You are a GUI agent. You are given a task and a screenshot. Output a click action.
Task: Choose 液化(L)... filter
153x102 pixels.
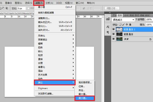point(55,26)
